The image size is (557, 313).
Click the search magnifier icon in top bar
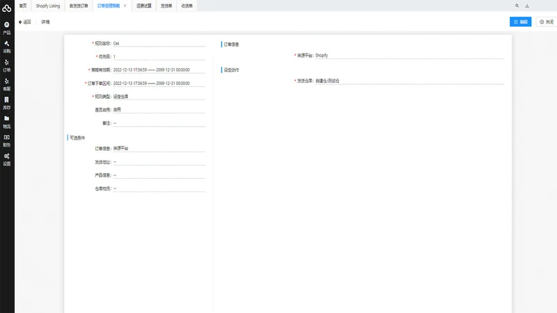tap(517, 6)
